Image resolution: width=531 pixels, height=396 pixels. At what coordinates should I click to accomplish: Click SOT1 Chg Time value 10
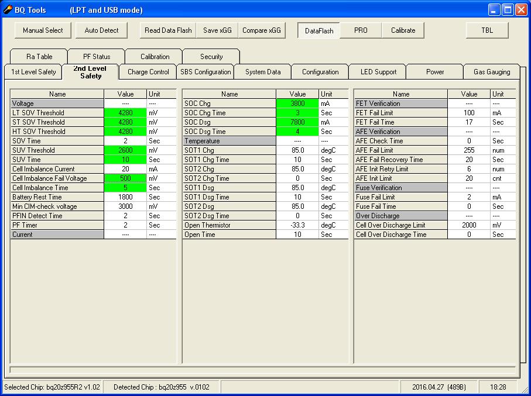click(297, 160)
